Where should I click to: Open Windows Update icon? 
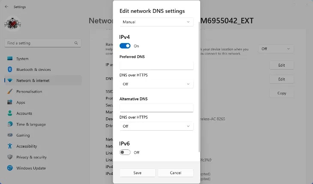(x=10, y=168)
